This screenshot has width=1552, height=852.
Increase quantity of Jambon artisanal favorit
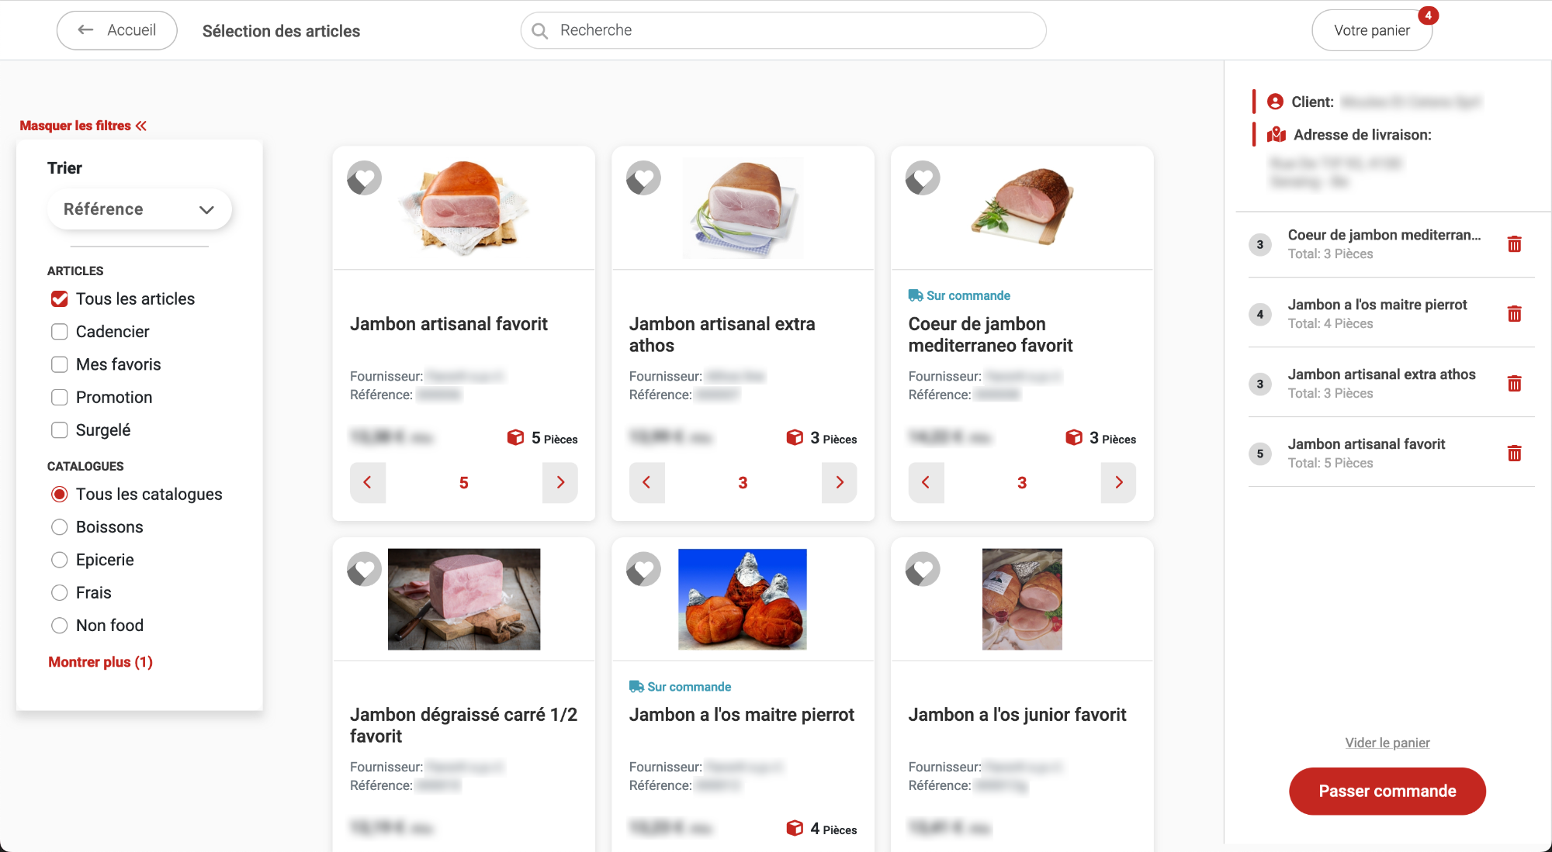click(x=559, y=482)
